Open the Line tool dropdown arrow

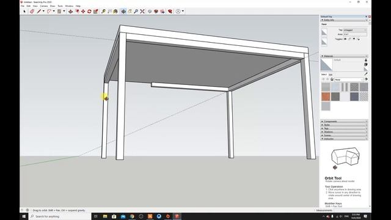tap(43, 11)
